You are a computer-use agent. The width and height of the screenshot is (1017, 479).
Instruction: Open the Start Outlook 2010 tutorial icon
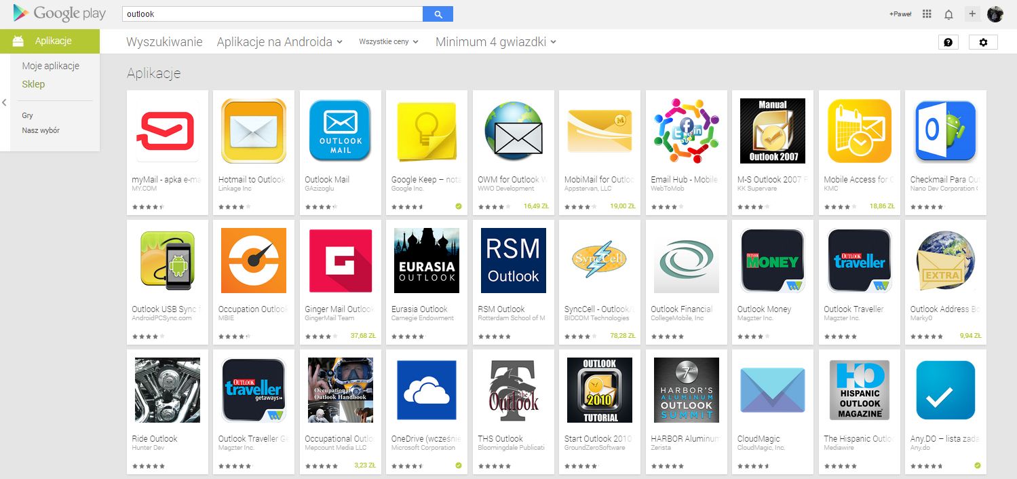600,390
